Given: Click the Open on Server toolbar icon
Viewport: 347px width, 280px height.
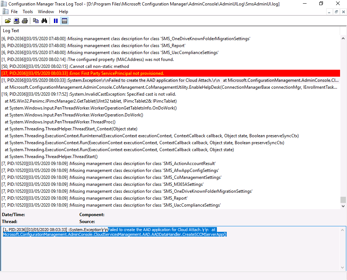Looking at the screenshot, I should [x=16, y=21].
